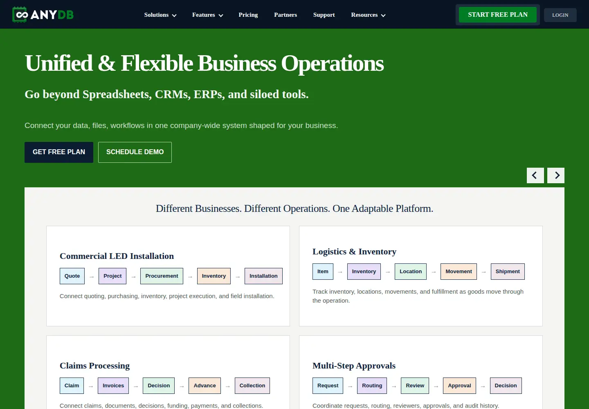This screenshot has height=409, width=589.
Task: Go to previous carousel slide arrow
Action: coord(535,175)
